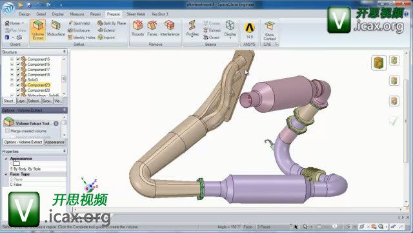The image size is (413, 233).
Task: Switch to the Appearance options tab
Action: tap(54, 142)
